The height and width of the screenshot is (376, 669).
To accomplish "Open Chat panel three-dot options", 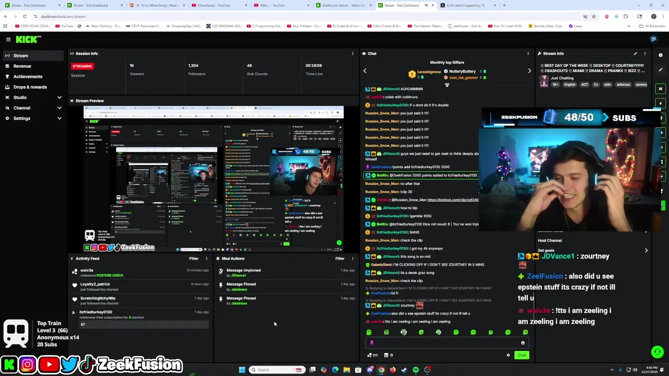I will pos(528,53).
